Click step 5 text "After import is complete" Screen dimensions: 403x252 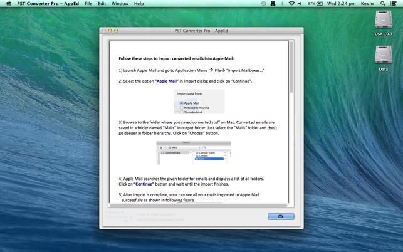click(145, 195)
